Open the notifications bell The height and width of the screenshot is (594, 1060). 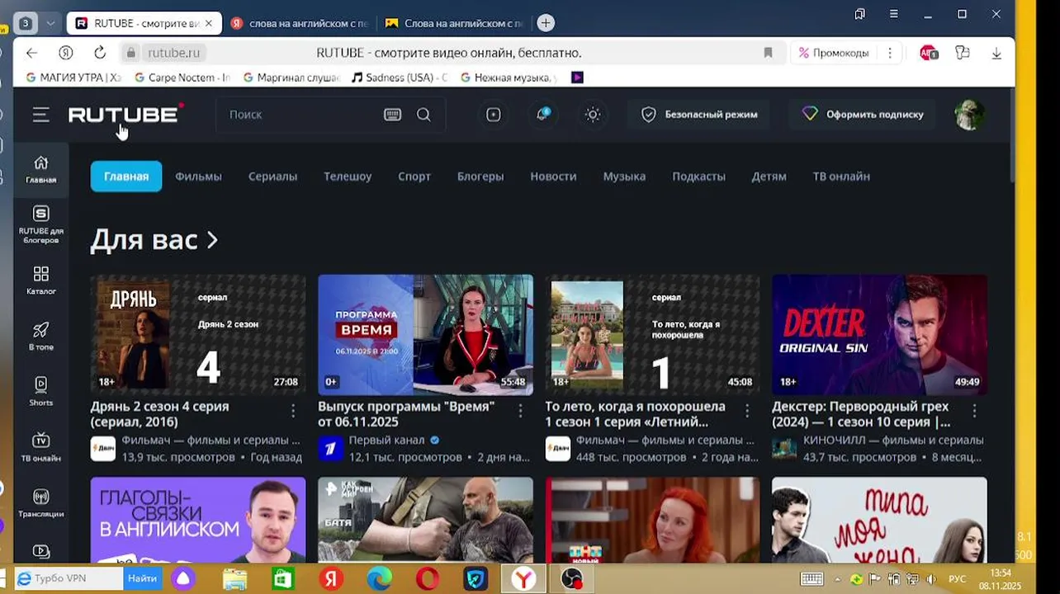pyautogui.click(x=543, y=115)
